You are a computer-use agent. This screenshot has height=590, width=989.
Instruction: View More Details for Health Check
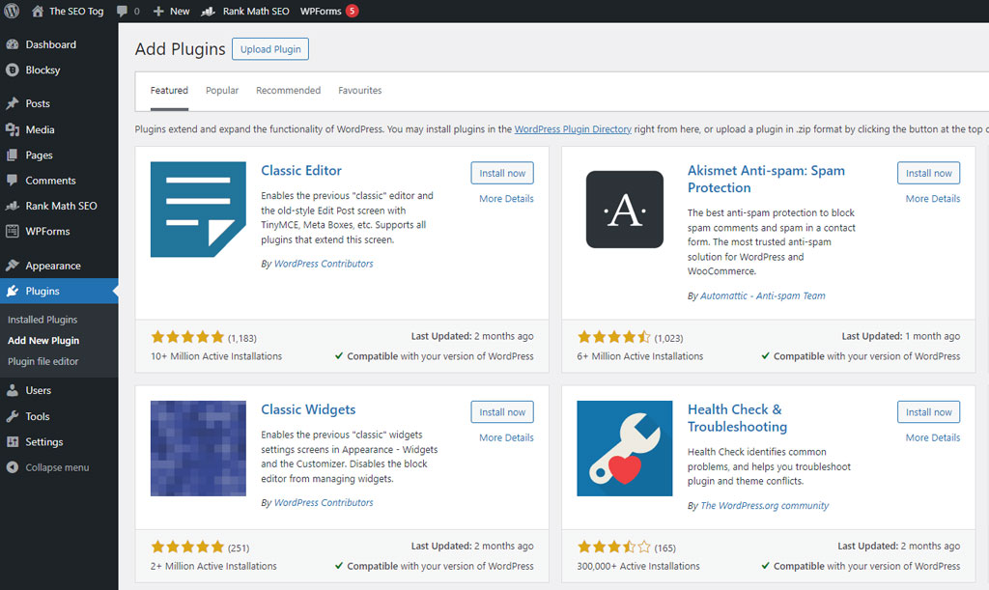pos(933,437)
